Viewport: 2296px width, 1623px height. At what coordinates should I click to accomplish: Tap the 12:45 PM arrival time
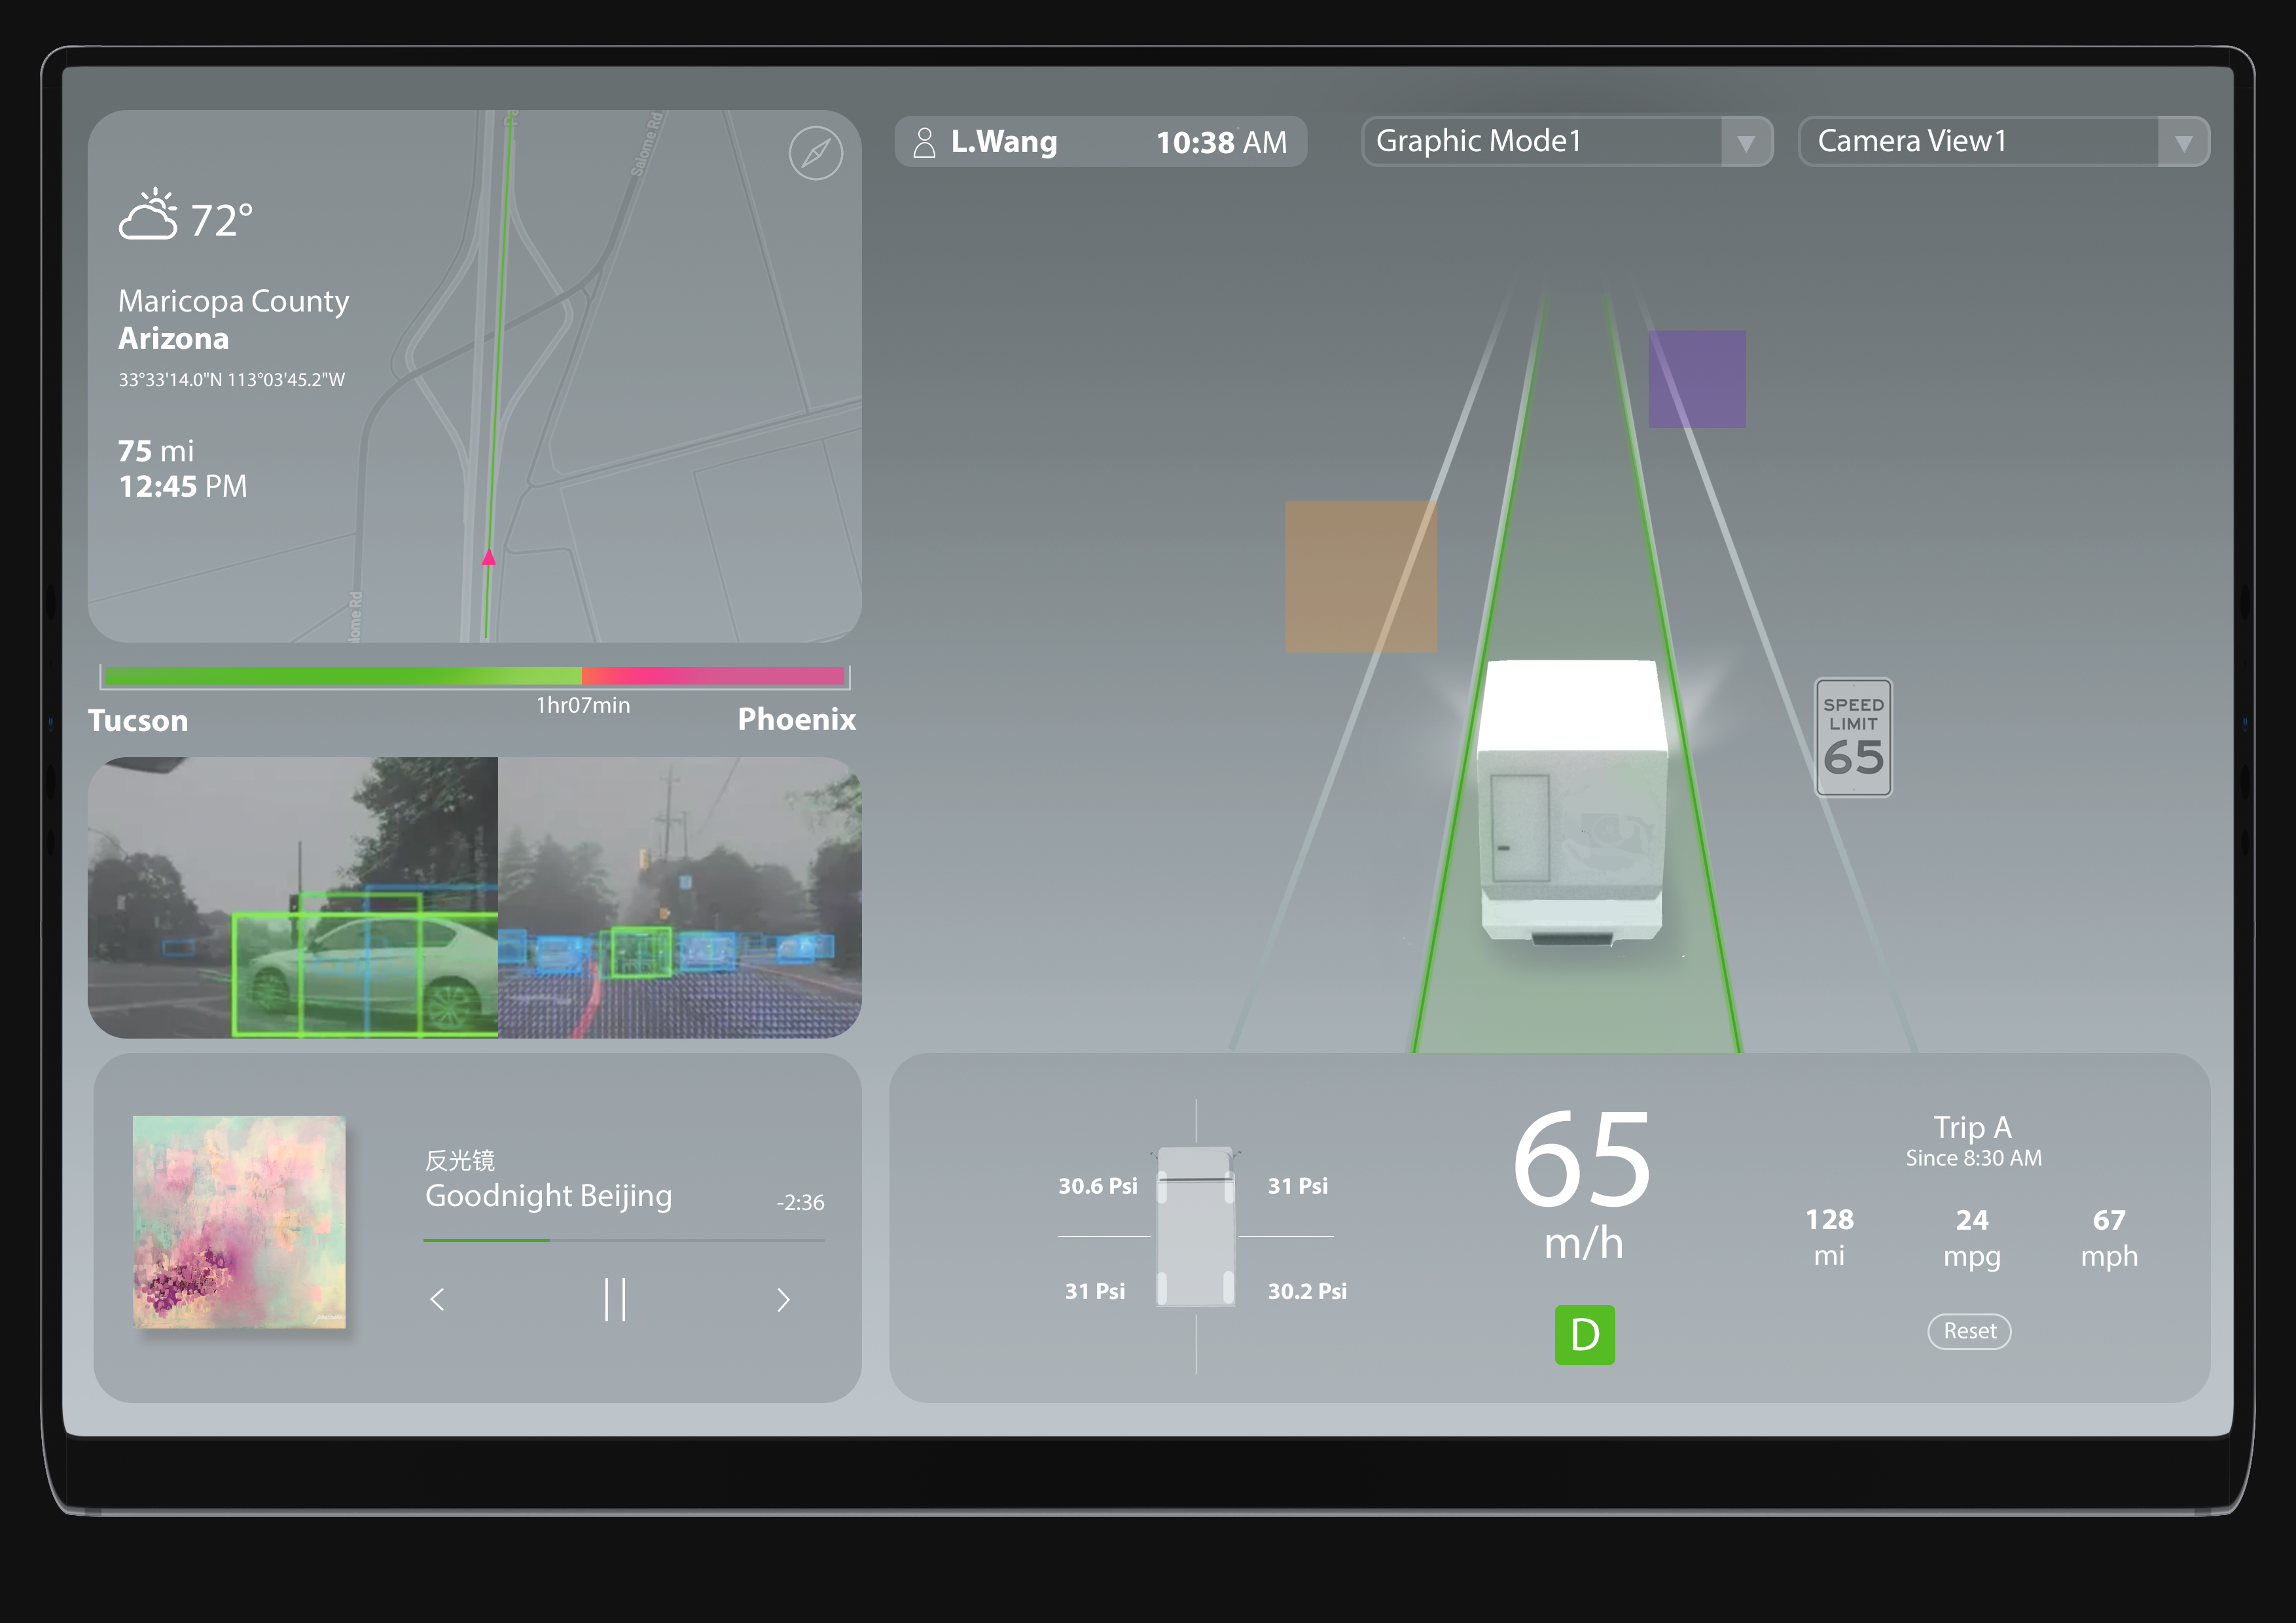pyautogui.click(x=183, y=487)
